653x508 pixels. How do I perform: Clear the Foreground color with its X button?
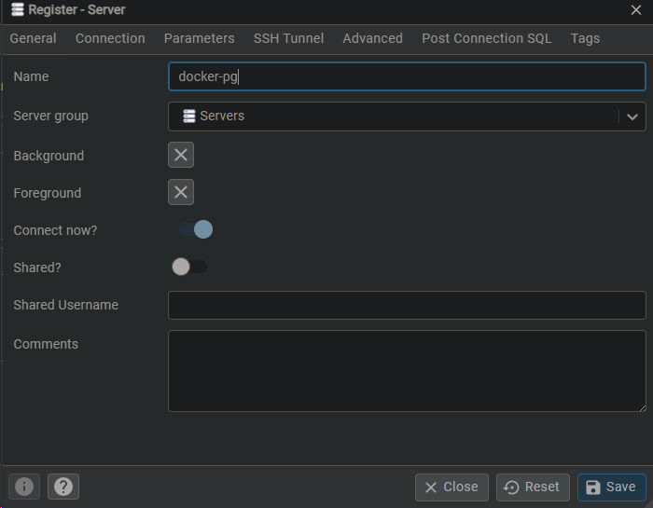[181, 192]
